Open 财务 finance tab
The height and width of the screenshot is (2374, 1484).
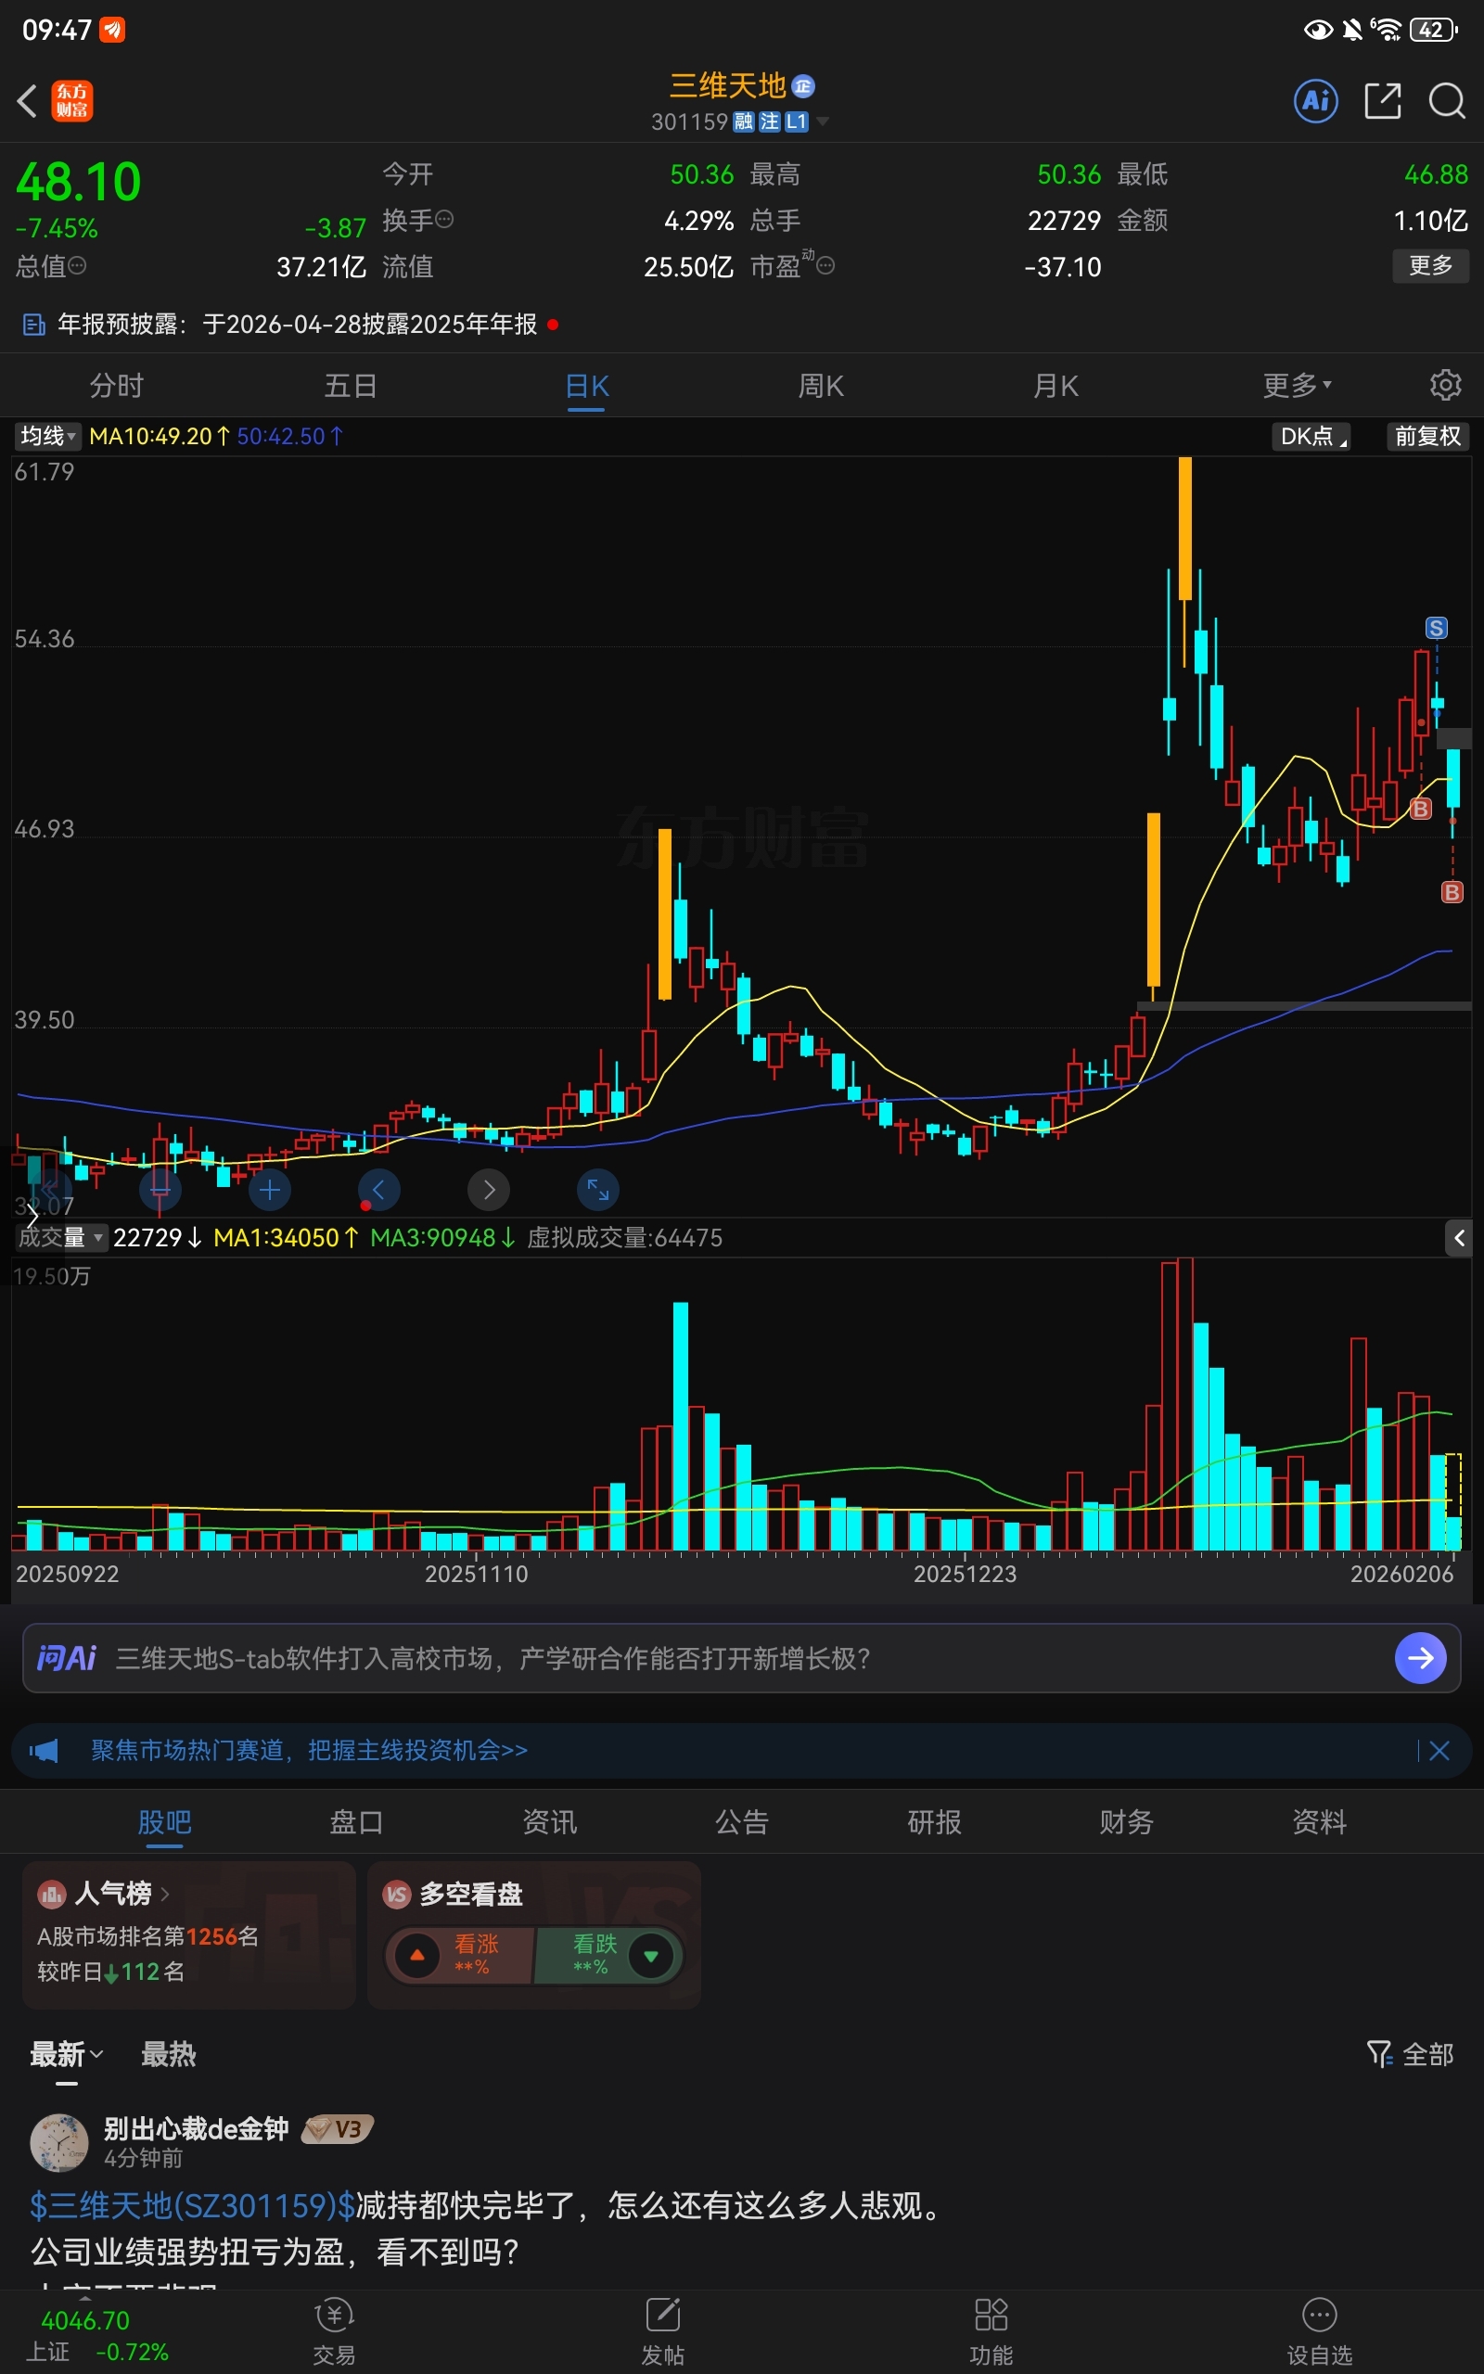pos(1127,1821)
